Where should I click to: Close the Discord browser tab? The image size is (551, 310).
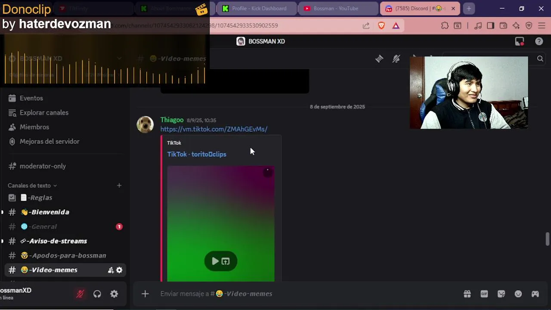[x=453, y=9]
